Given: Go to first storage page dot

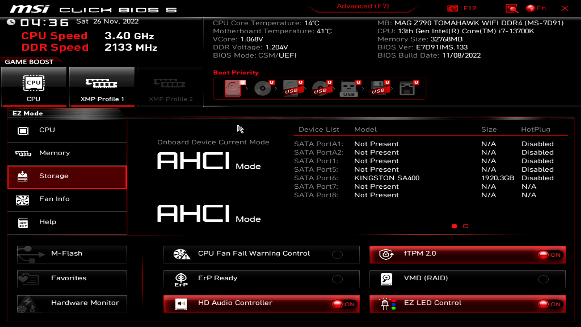Looking at the screenshot, I should click(454, 226).
